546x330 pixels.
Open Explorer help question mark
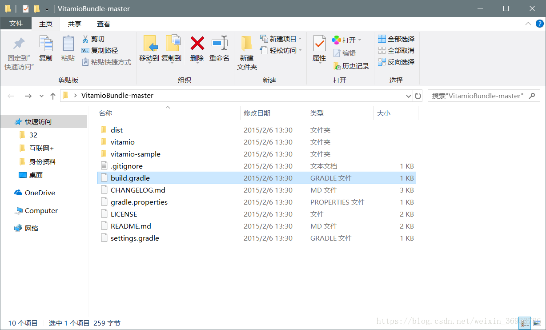(x=539, y=24)
